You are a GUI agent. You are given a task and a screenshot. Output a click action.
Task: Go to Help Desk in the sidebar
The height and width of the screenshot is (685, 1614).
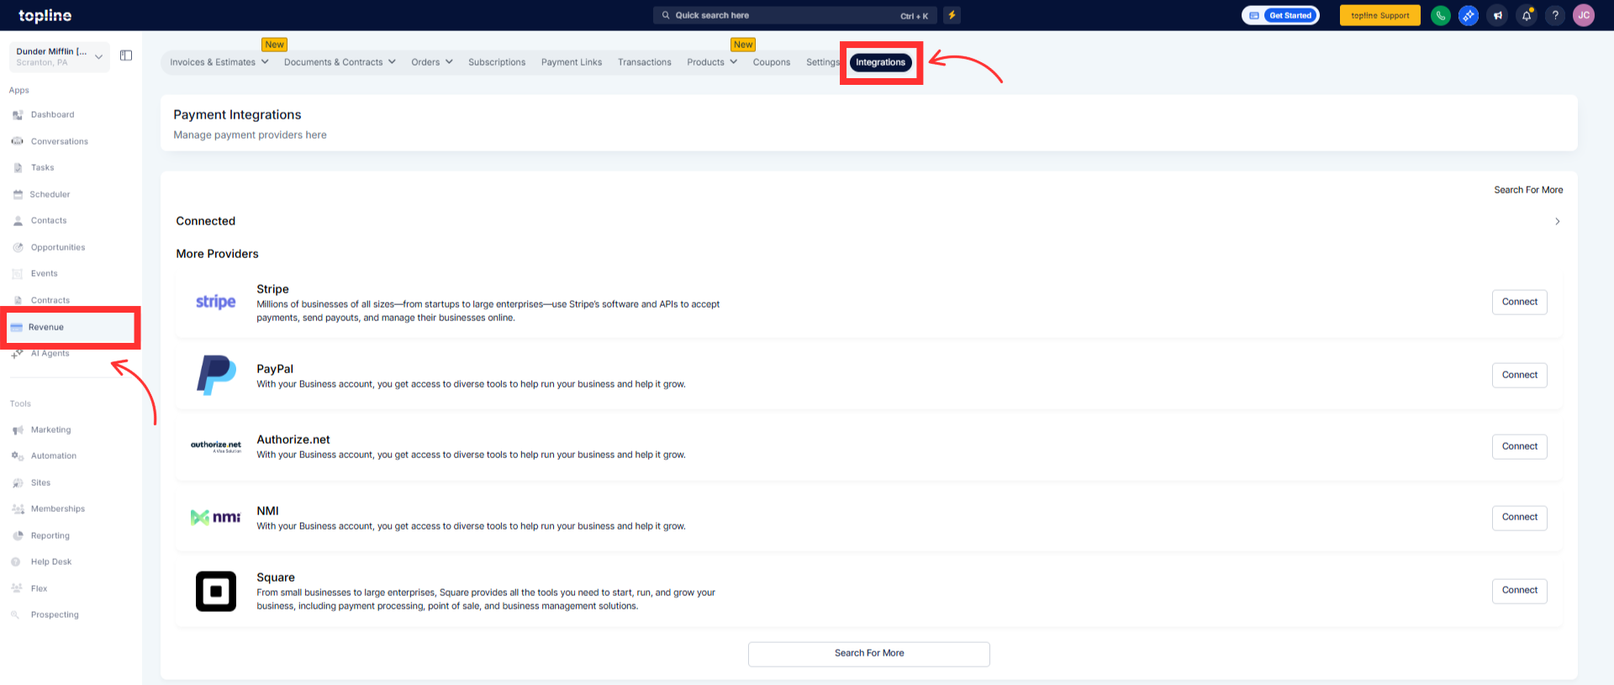pos(50,561)
